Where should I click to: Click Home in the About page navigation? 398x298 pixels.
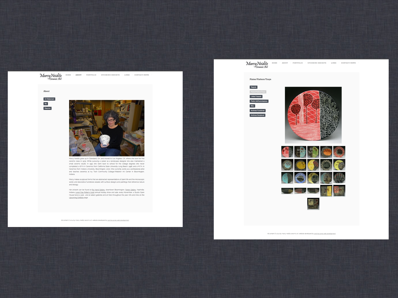[68, 75]
